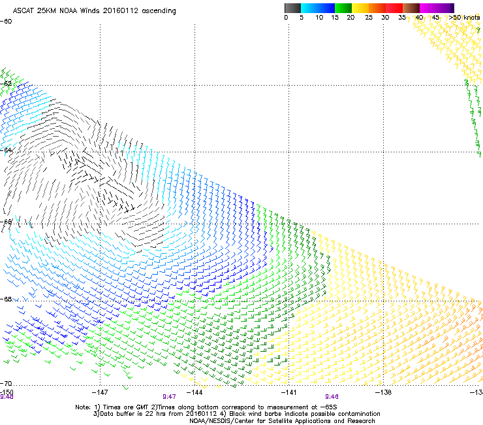The image size is (483, 425).
Task: Click the magenta 40-45 knot color bar segment
Action: click(x=428, y=8)
